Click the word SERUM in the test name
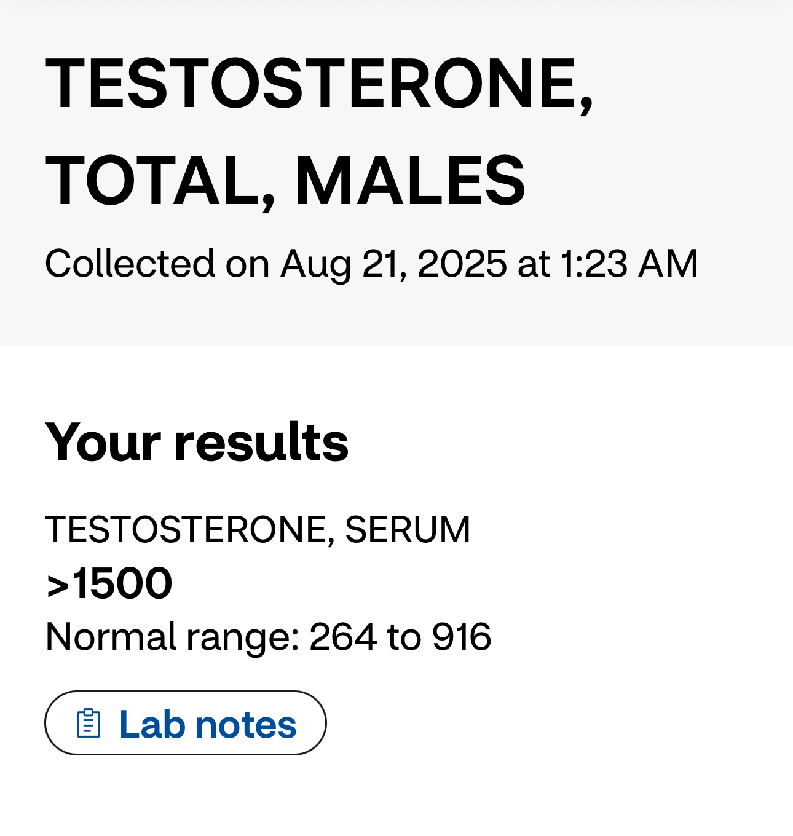This screenshot has height=836, width=793. pos(407,529)
